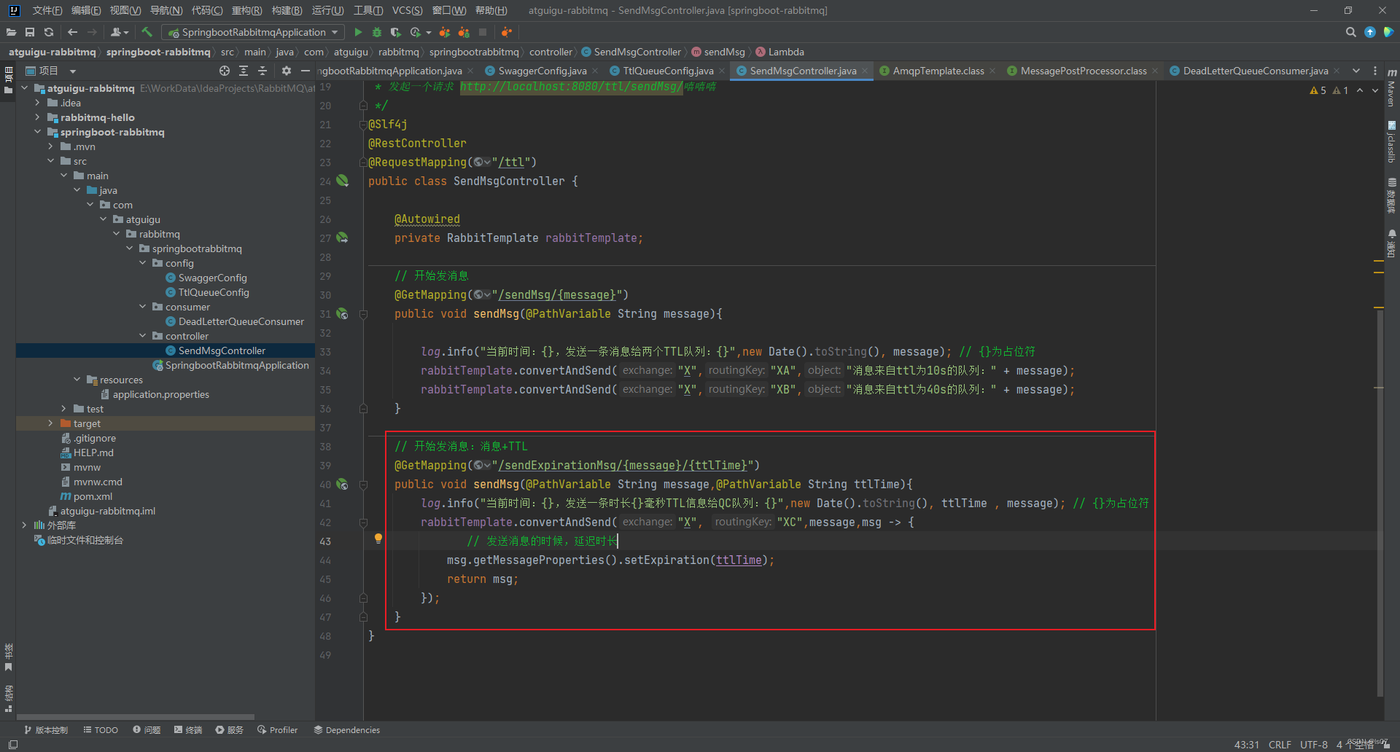Click the gray Stop square icon

pos(483,32)
